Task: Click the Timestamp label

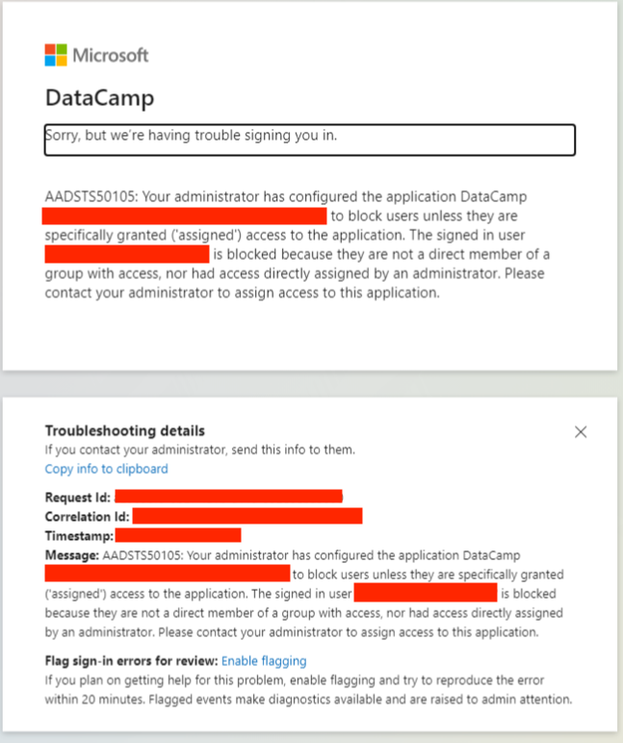Action: 79,536
